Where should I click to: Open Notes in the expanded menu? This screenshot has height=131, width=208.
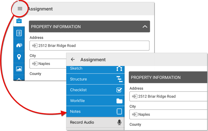pyautogui.click(x=95, y=111)
